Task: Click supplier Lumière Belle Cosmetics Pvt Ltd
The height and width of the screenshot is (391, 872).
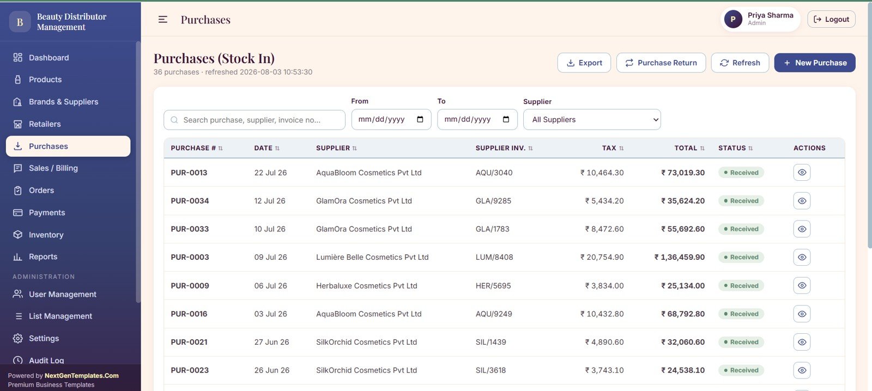Action: pyautogui.click(x=372, y=257)
